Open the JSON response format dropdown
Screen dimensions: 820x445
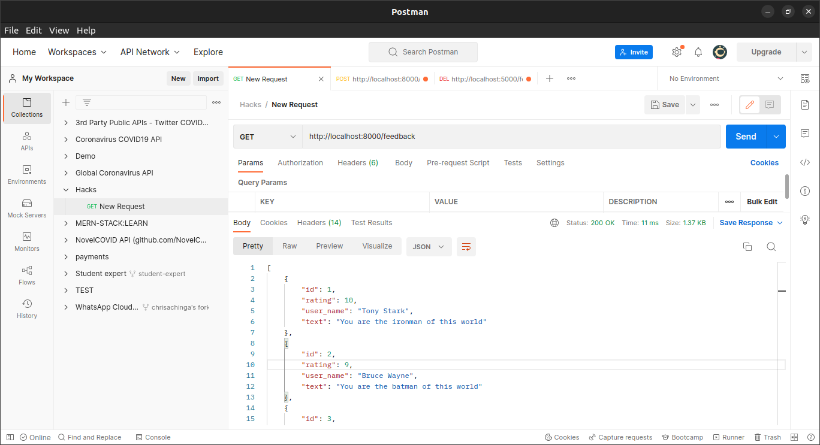click(x=429, y=247)
